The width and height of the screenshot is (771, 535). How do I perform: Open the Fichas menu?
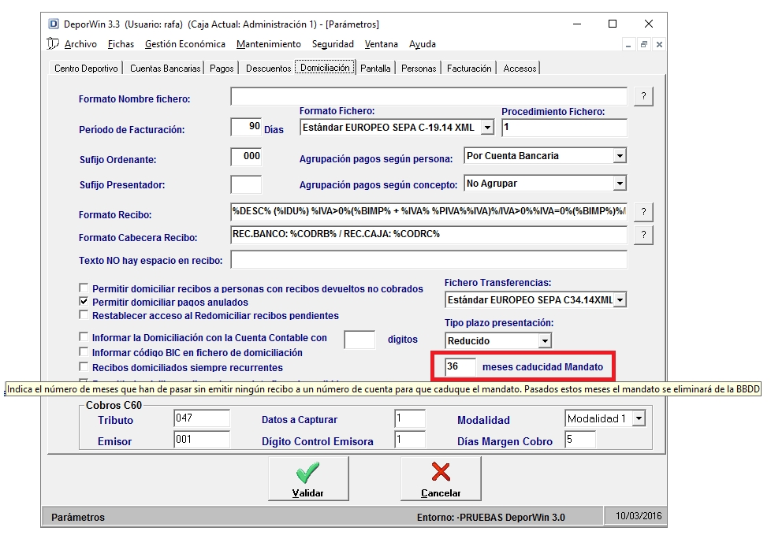click(x=121, y=44)
